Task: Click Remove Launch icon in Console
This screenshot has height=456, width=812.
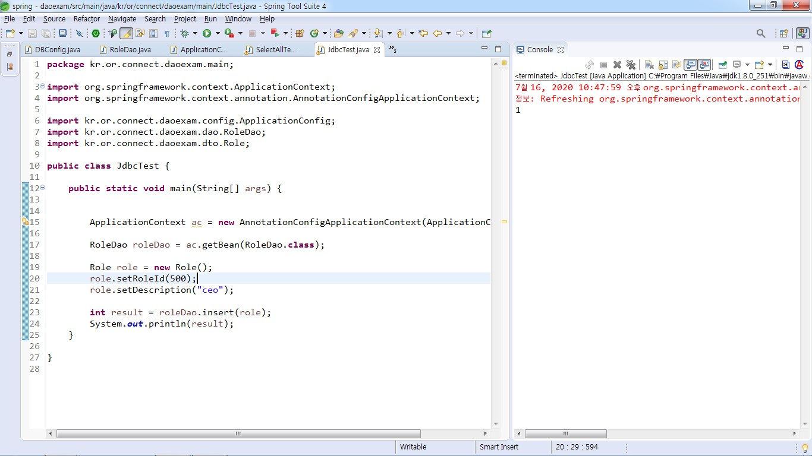Action: (x=617, y=65)
